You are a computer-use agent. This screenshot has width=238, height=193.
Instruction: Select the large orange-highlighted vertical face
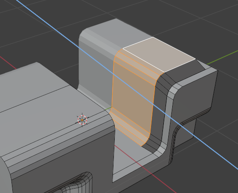[133, 97]
